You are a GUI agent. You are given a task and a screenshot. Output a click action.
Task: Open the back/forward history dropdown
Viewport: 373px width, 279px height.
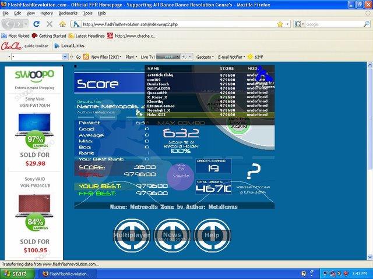tap(26, 24)
